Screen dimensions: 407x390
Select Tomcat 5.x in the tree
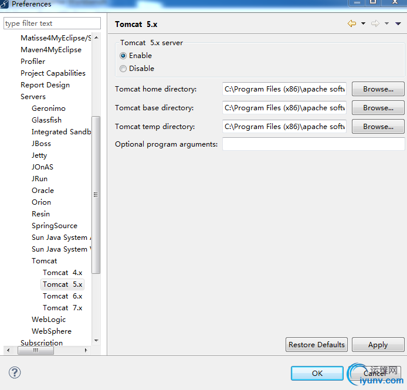click(x=63, y=284)
